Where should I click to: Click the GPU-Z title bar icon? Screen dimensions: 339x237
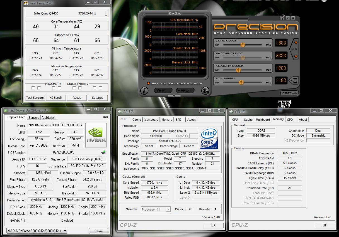[x=6, y=110]
